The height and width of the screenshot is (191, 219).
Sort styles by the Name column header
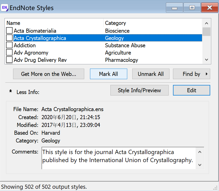click(54, 23)
